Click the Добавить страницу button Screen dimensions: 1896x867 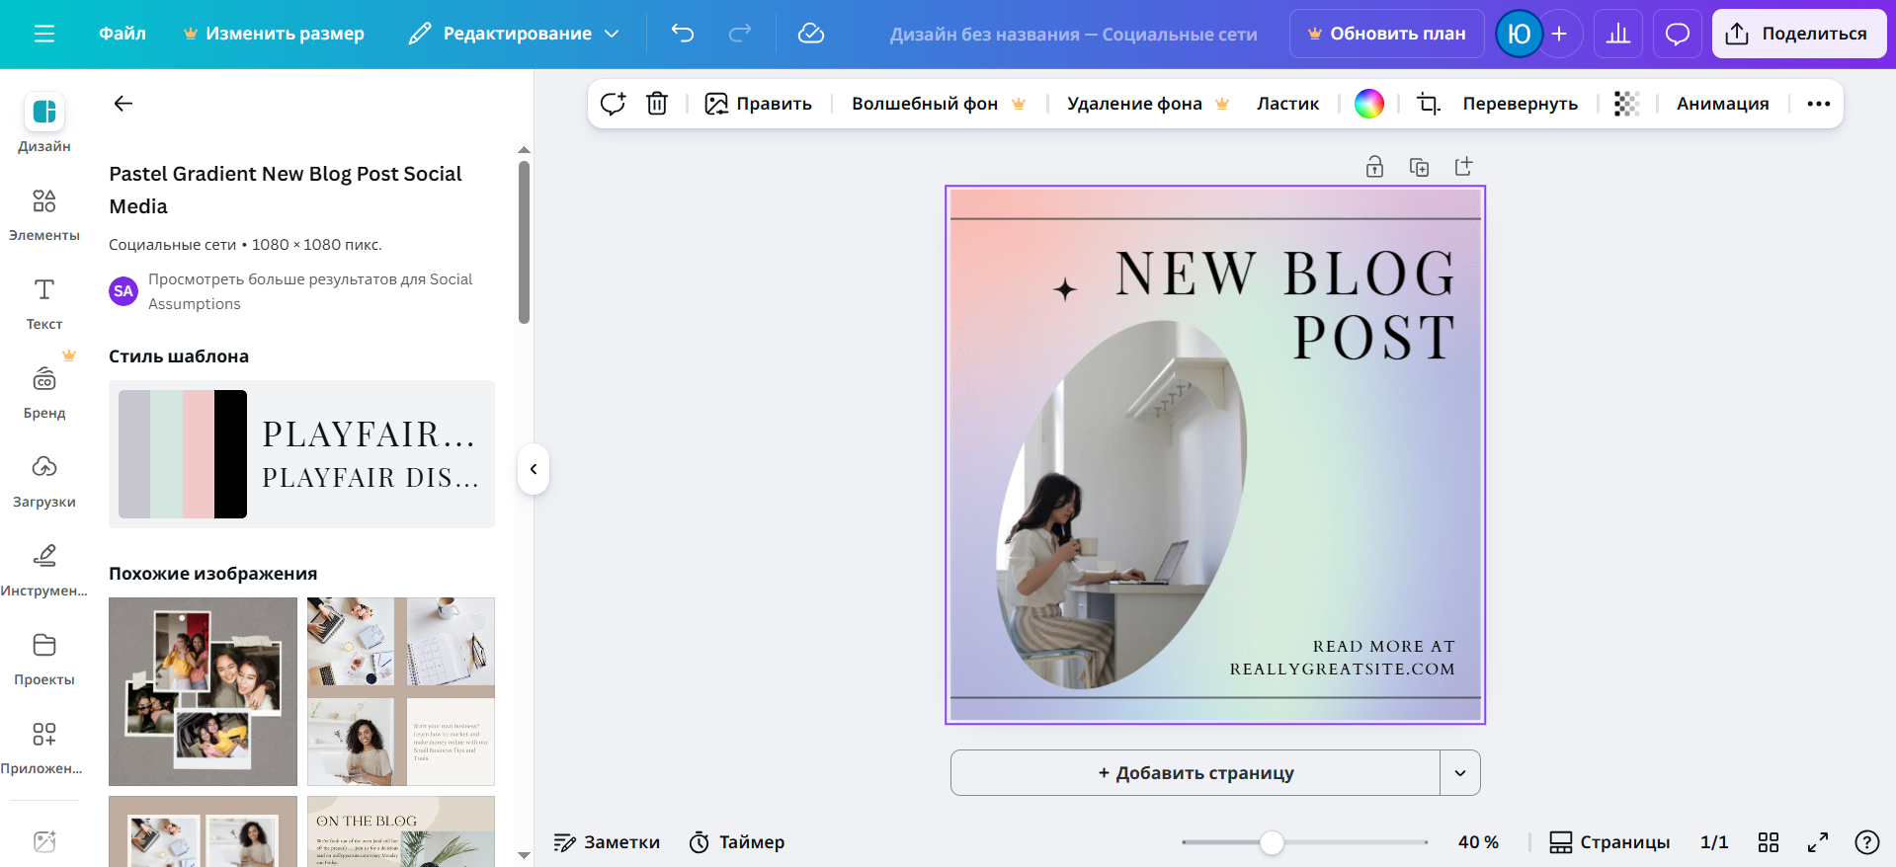[1195, 773]
